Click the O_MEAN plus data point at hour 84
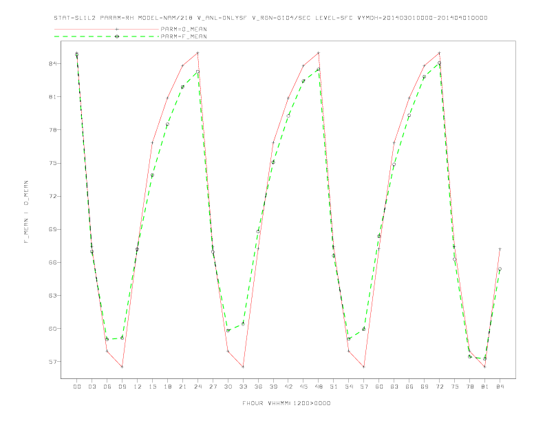This screenshot has height=421, width=545. [500, 249]
